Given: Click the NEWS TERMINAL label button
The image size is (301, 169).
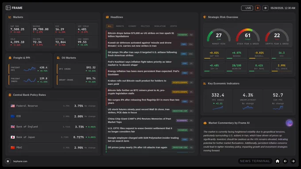Looking at the screenshot, I should point(255,161).
